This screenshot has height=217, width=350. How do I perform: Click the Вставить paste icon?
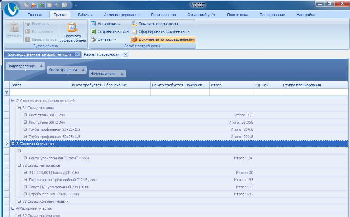[14, 27]
